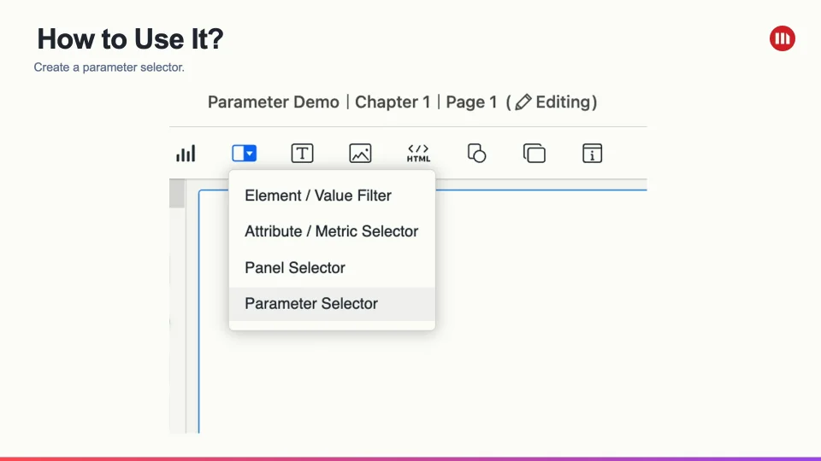
Task: Click the 'Create a parameter selector.' subtitle
Action: [x=109, y=67]
